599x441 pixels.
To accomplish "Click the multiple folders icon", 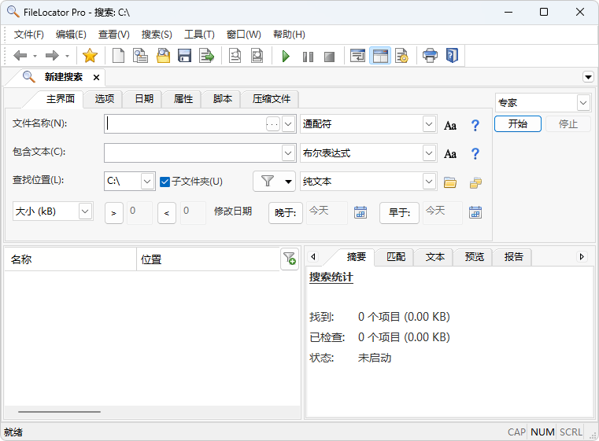I will click(475, 182).
